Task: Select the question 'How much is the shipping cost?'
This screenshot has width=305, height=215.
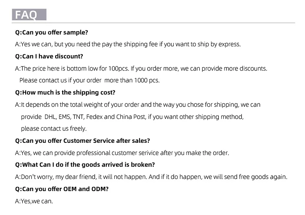Action: pyautogui.click(x=65, y=92)
